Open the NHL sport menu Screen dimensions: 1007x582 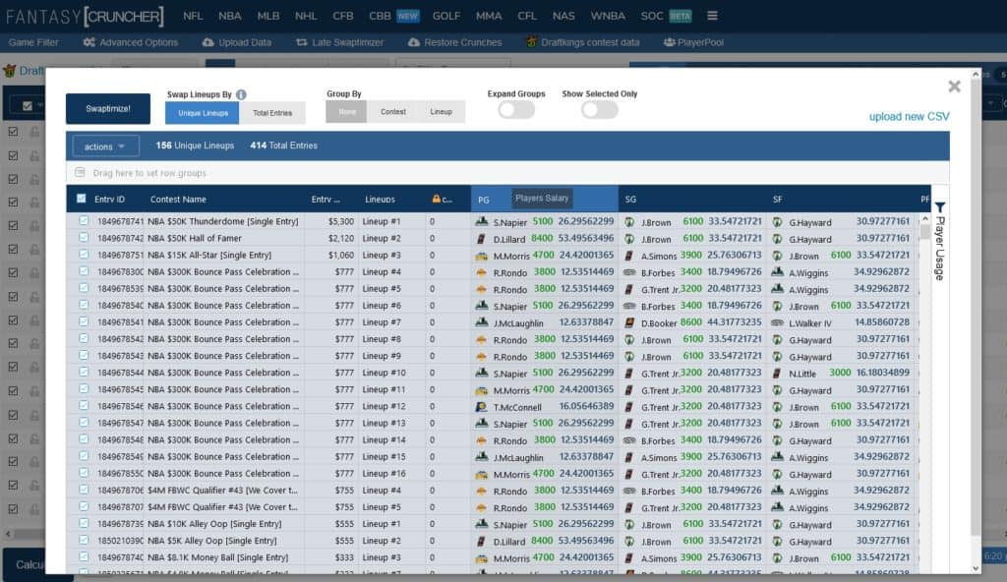click(306, 16)
